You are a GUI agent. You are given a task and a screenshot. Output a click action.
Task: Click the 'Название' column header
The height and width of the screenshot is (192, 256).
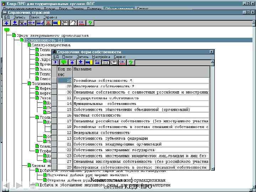pyautogui.click(x=141, y=72)
